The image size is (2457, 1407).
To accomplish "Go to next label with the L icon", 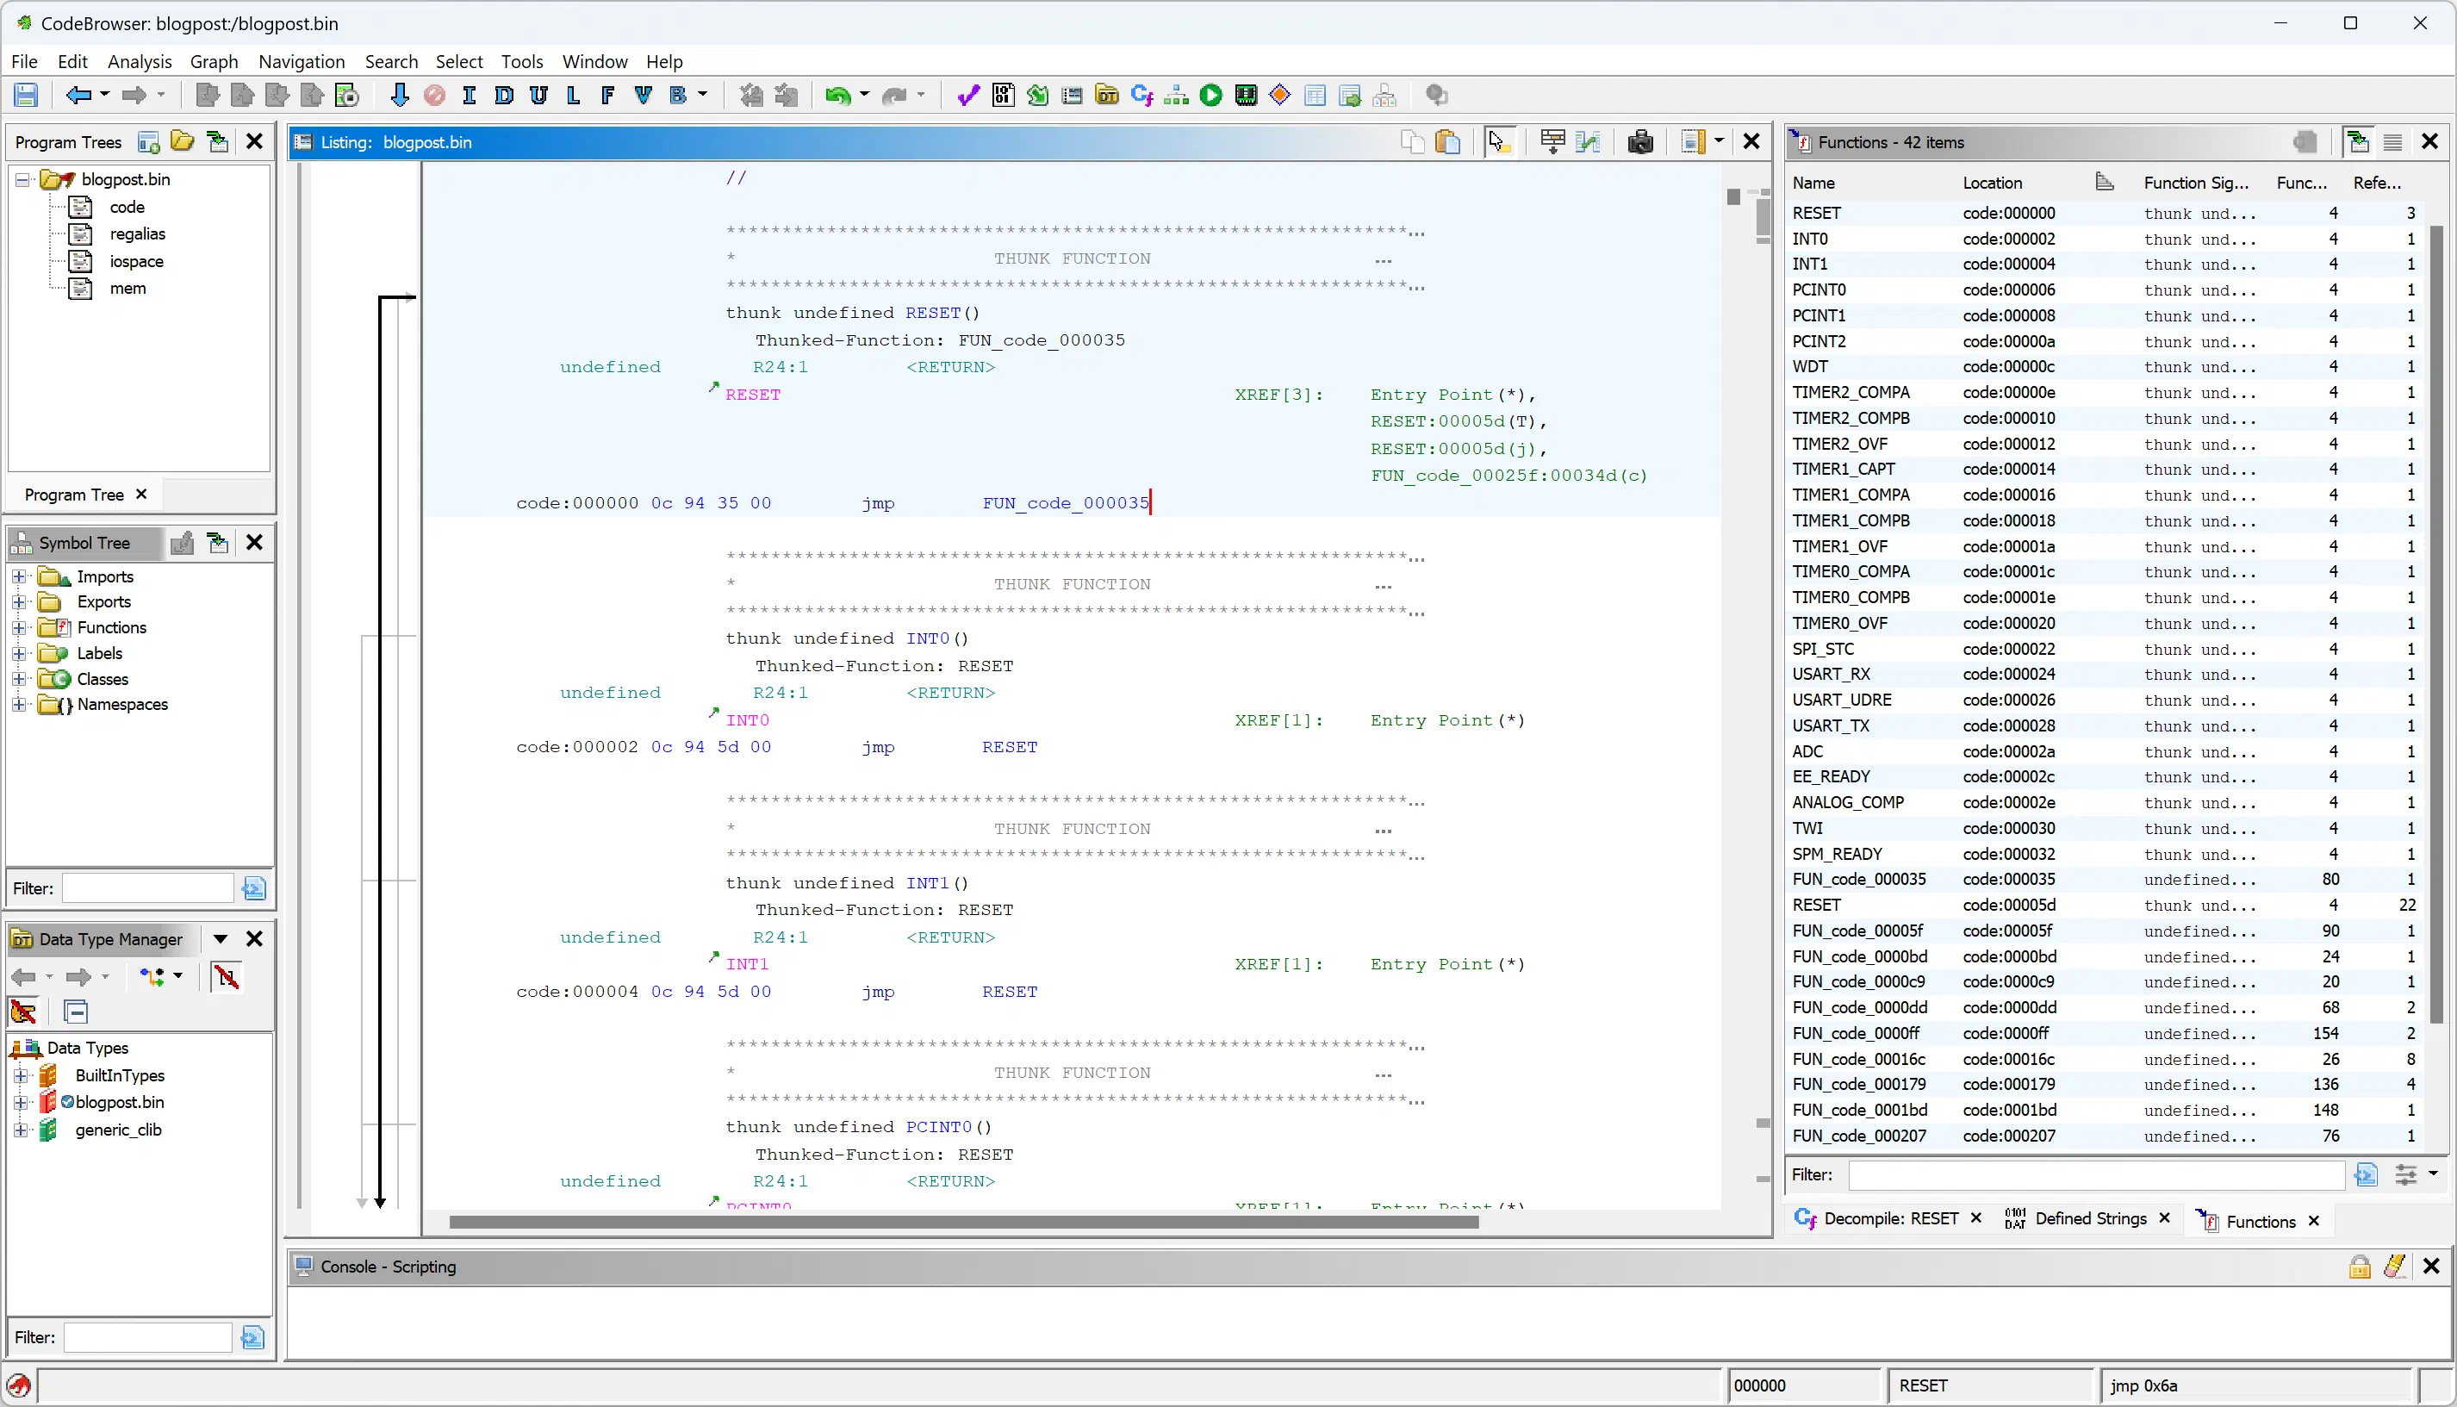I will pyautogui.click(x=573, y=95).
